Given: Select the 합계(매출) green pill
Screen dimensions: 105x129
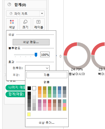Looking at the screenshot, I should click(x=16, y=94).
